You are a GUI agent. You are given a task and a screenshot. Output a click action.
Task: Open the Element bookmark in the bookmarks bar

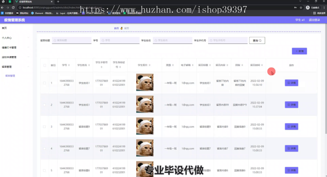click(x=43, y=13)
